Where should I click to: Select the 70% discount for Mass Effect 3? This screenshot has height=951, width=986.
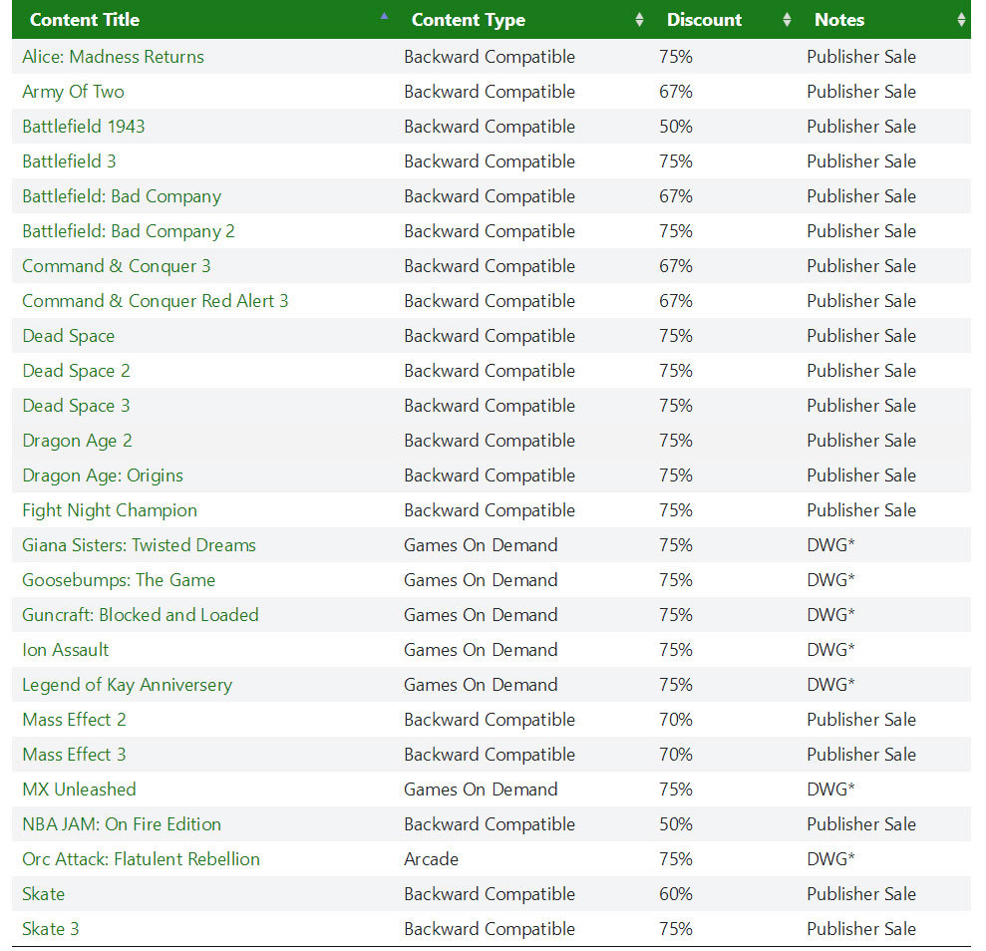coord(676,755)
